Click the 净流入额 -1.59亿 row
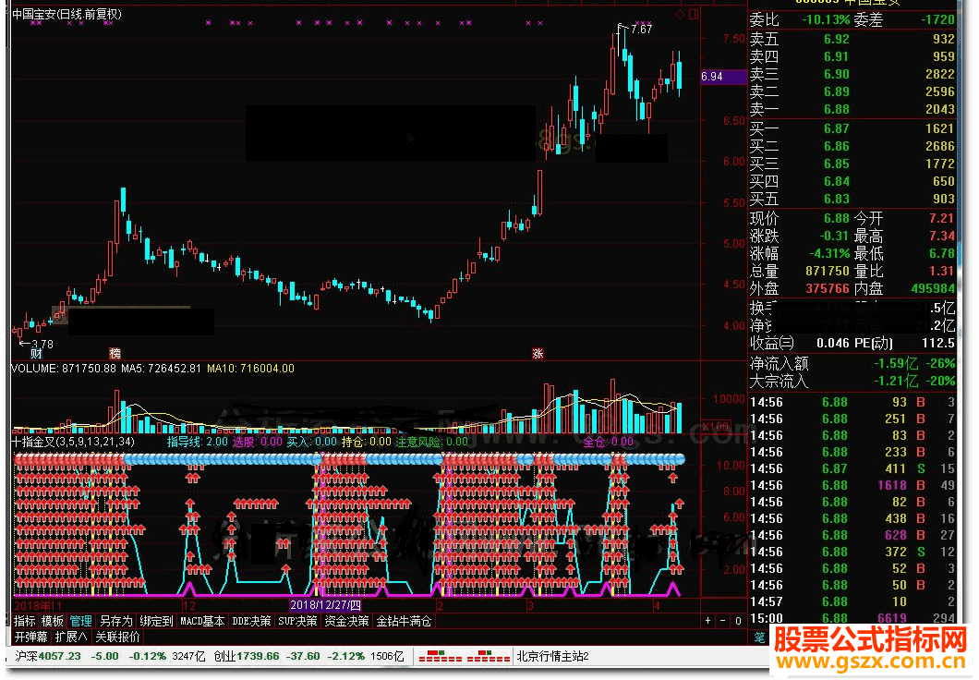The width and height of the screenshot is (979, 680). click(x=852, y=363)
